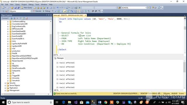Viewport: 187px width, 105px height.
Task: Open the Edit menu
Action: [7, 5]
